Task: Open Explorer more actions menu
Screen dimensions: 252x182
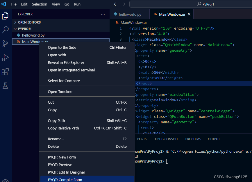Action: coord(103,14)
